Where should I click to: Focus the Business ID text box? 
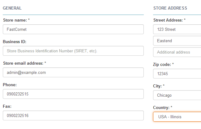tap(73, 51)
